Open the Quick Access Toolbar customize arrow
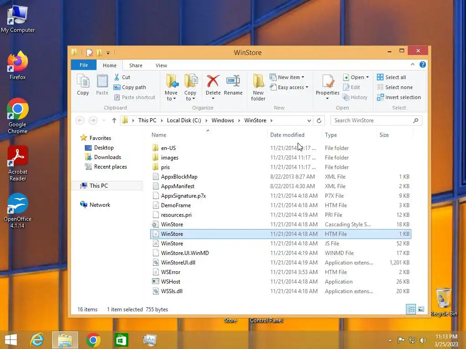This screenshot has width=466, height=349. tap(108, 53)
